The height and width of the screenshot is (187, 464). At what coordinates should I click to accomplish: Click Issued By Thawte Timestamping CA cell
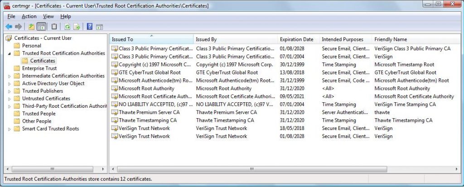(225, 120)
